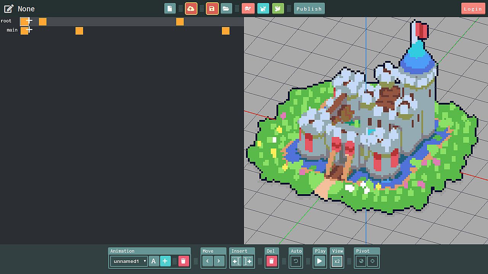Play the animation
Viewport: 488px width, 274px height.
point(319,261)
